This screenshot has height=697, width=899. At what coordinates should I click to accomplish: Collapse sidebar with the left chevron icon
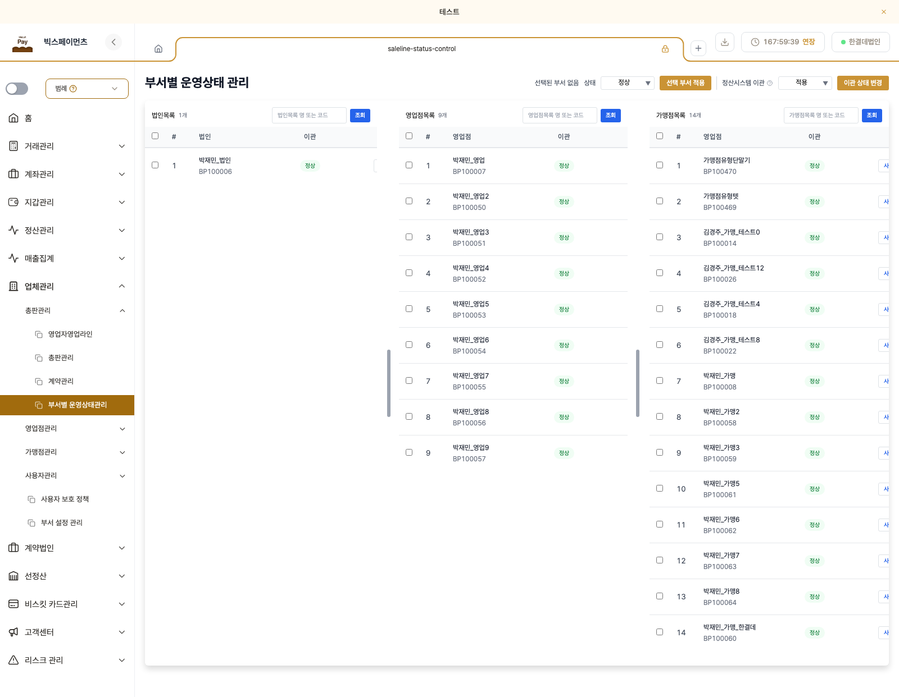(x=113, y=42)
